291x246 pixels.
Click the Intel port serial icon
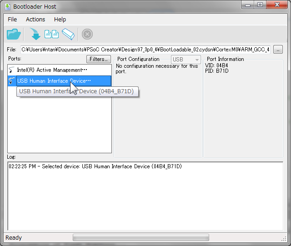coord(11,70)
